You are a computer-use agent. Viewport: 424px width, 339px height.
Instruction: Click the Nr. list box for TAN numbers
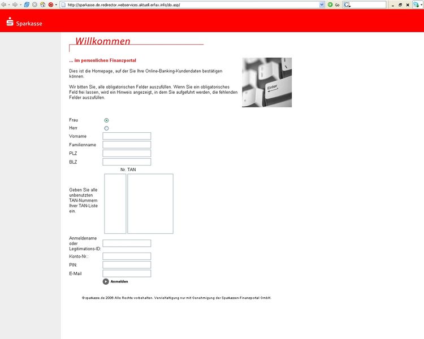(115, 203)
